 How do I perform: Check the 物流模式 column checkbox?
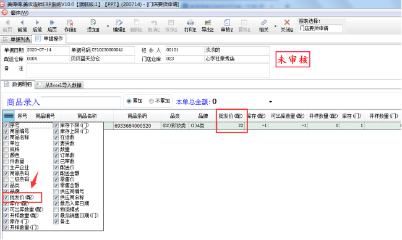56,210
